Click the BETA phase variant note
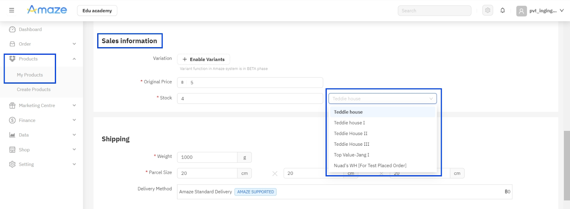570x209 pixels. (x=224, y=69)
